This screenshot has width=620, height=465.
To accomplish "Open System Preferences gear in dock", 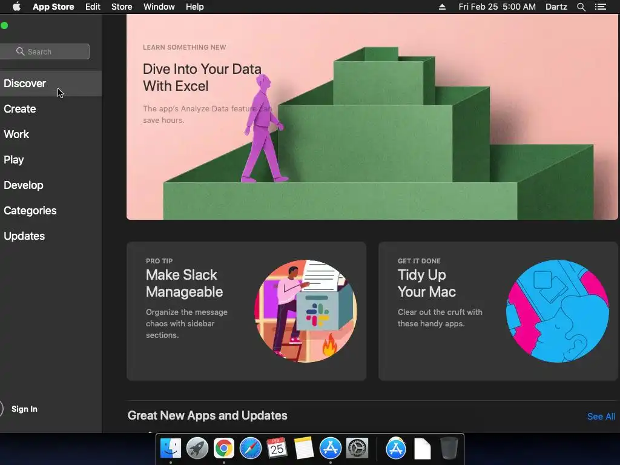I will pos(357,449).
